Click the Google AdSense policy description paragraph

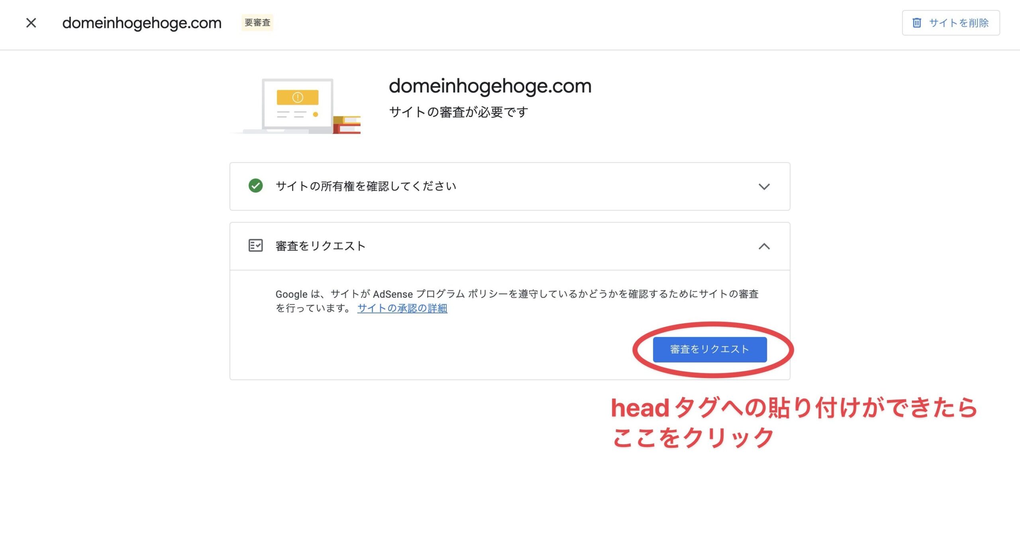[517, 301]
